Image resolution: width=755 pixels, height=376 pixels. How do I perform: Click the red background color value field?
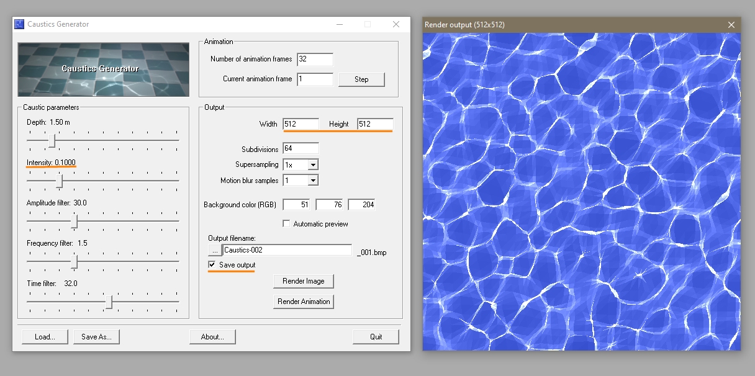tap(296, 205)
